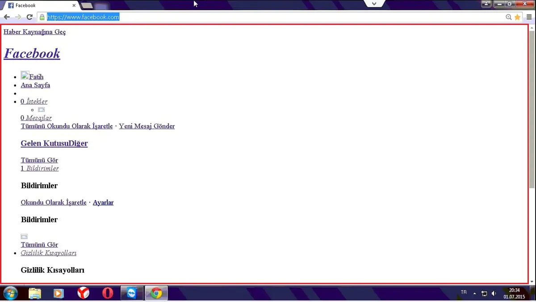Open the back navigation arrow history
Screen dimensions: 536x302
pyautogui.click(x=7, y=17)
